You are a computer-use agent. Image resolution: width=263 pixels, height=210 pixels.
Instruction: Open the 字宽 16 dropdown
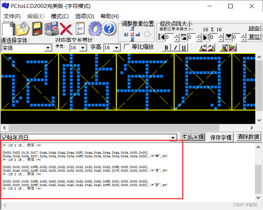click(83, 48)
